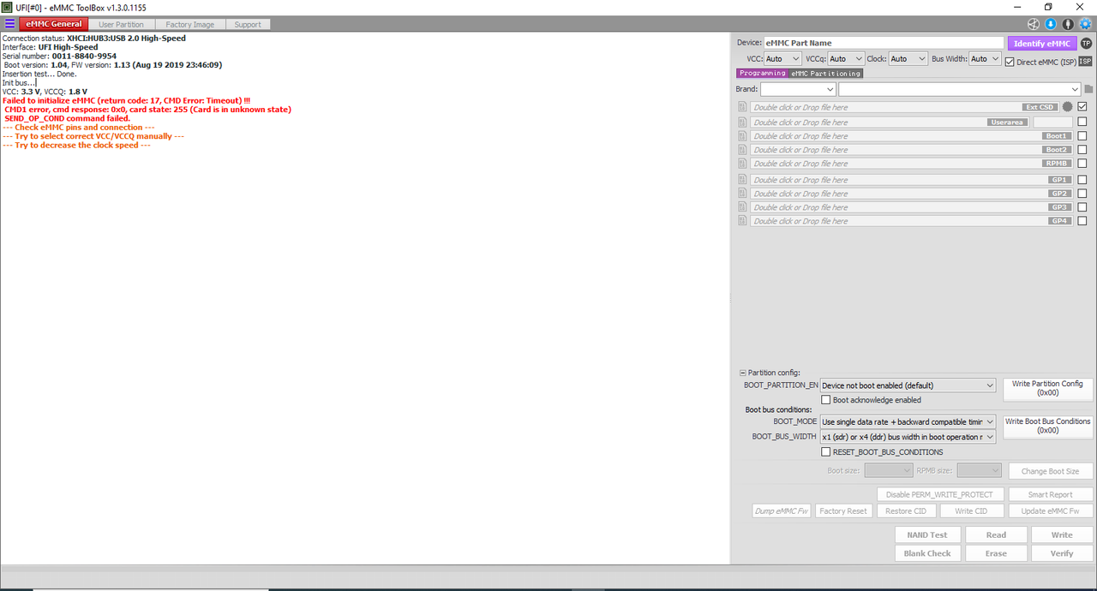Click file icon on Userarea row
This screenshot has width=1097, height=591.
click(742, 122)
